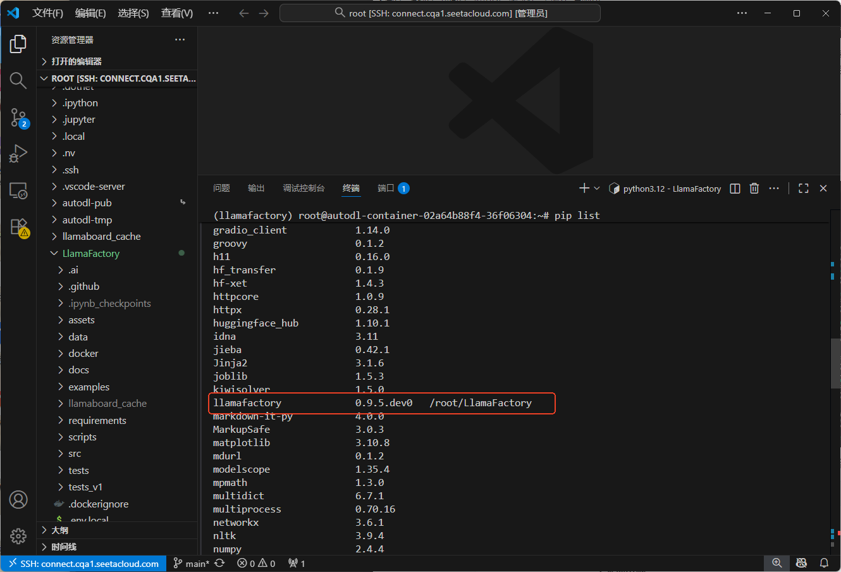
Task: Open the Explorer view in activity bar
Action: pos(18,44)
